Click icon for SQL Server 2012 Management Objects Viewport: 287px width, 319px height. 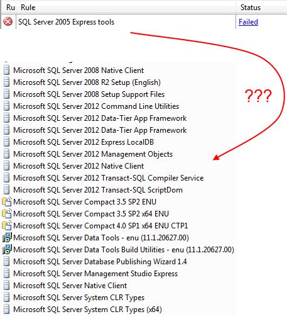click(x=7, y=154)
